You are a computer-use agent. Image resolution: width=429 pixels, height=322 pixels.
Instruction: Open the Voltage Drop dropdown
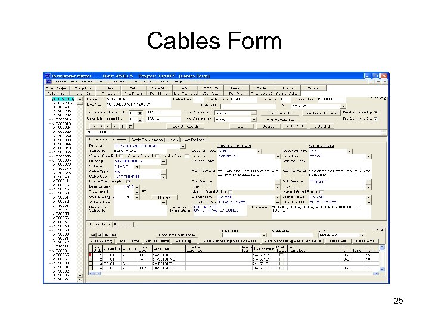163,203
